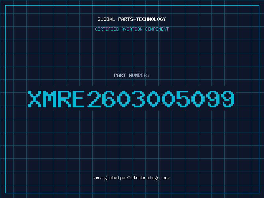Image resolution: width=264 pixels, height=198 pixels.
Task: Select the word GLOBAL in the title
Action: click(106, 19)
